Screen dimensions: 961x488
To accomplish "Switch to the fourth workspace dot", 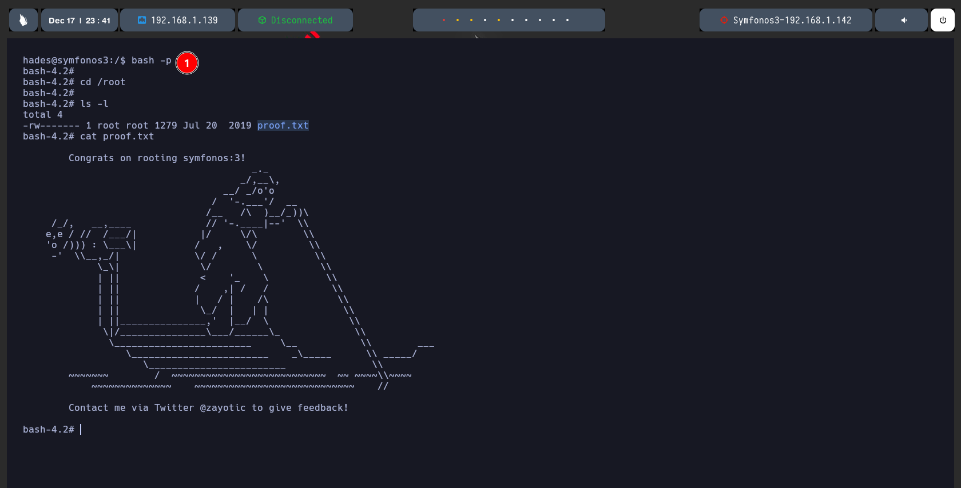I will point(485,20).
